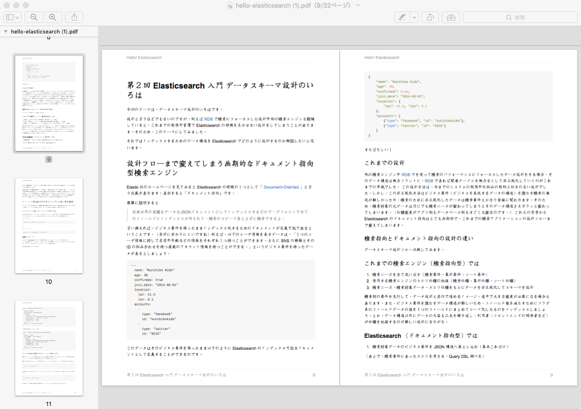This screenshot has height=409, width=581.
Task: Click heading Elasticsearch（ドキュメント指向型）では
Action: (x=421, y=335)
